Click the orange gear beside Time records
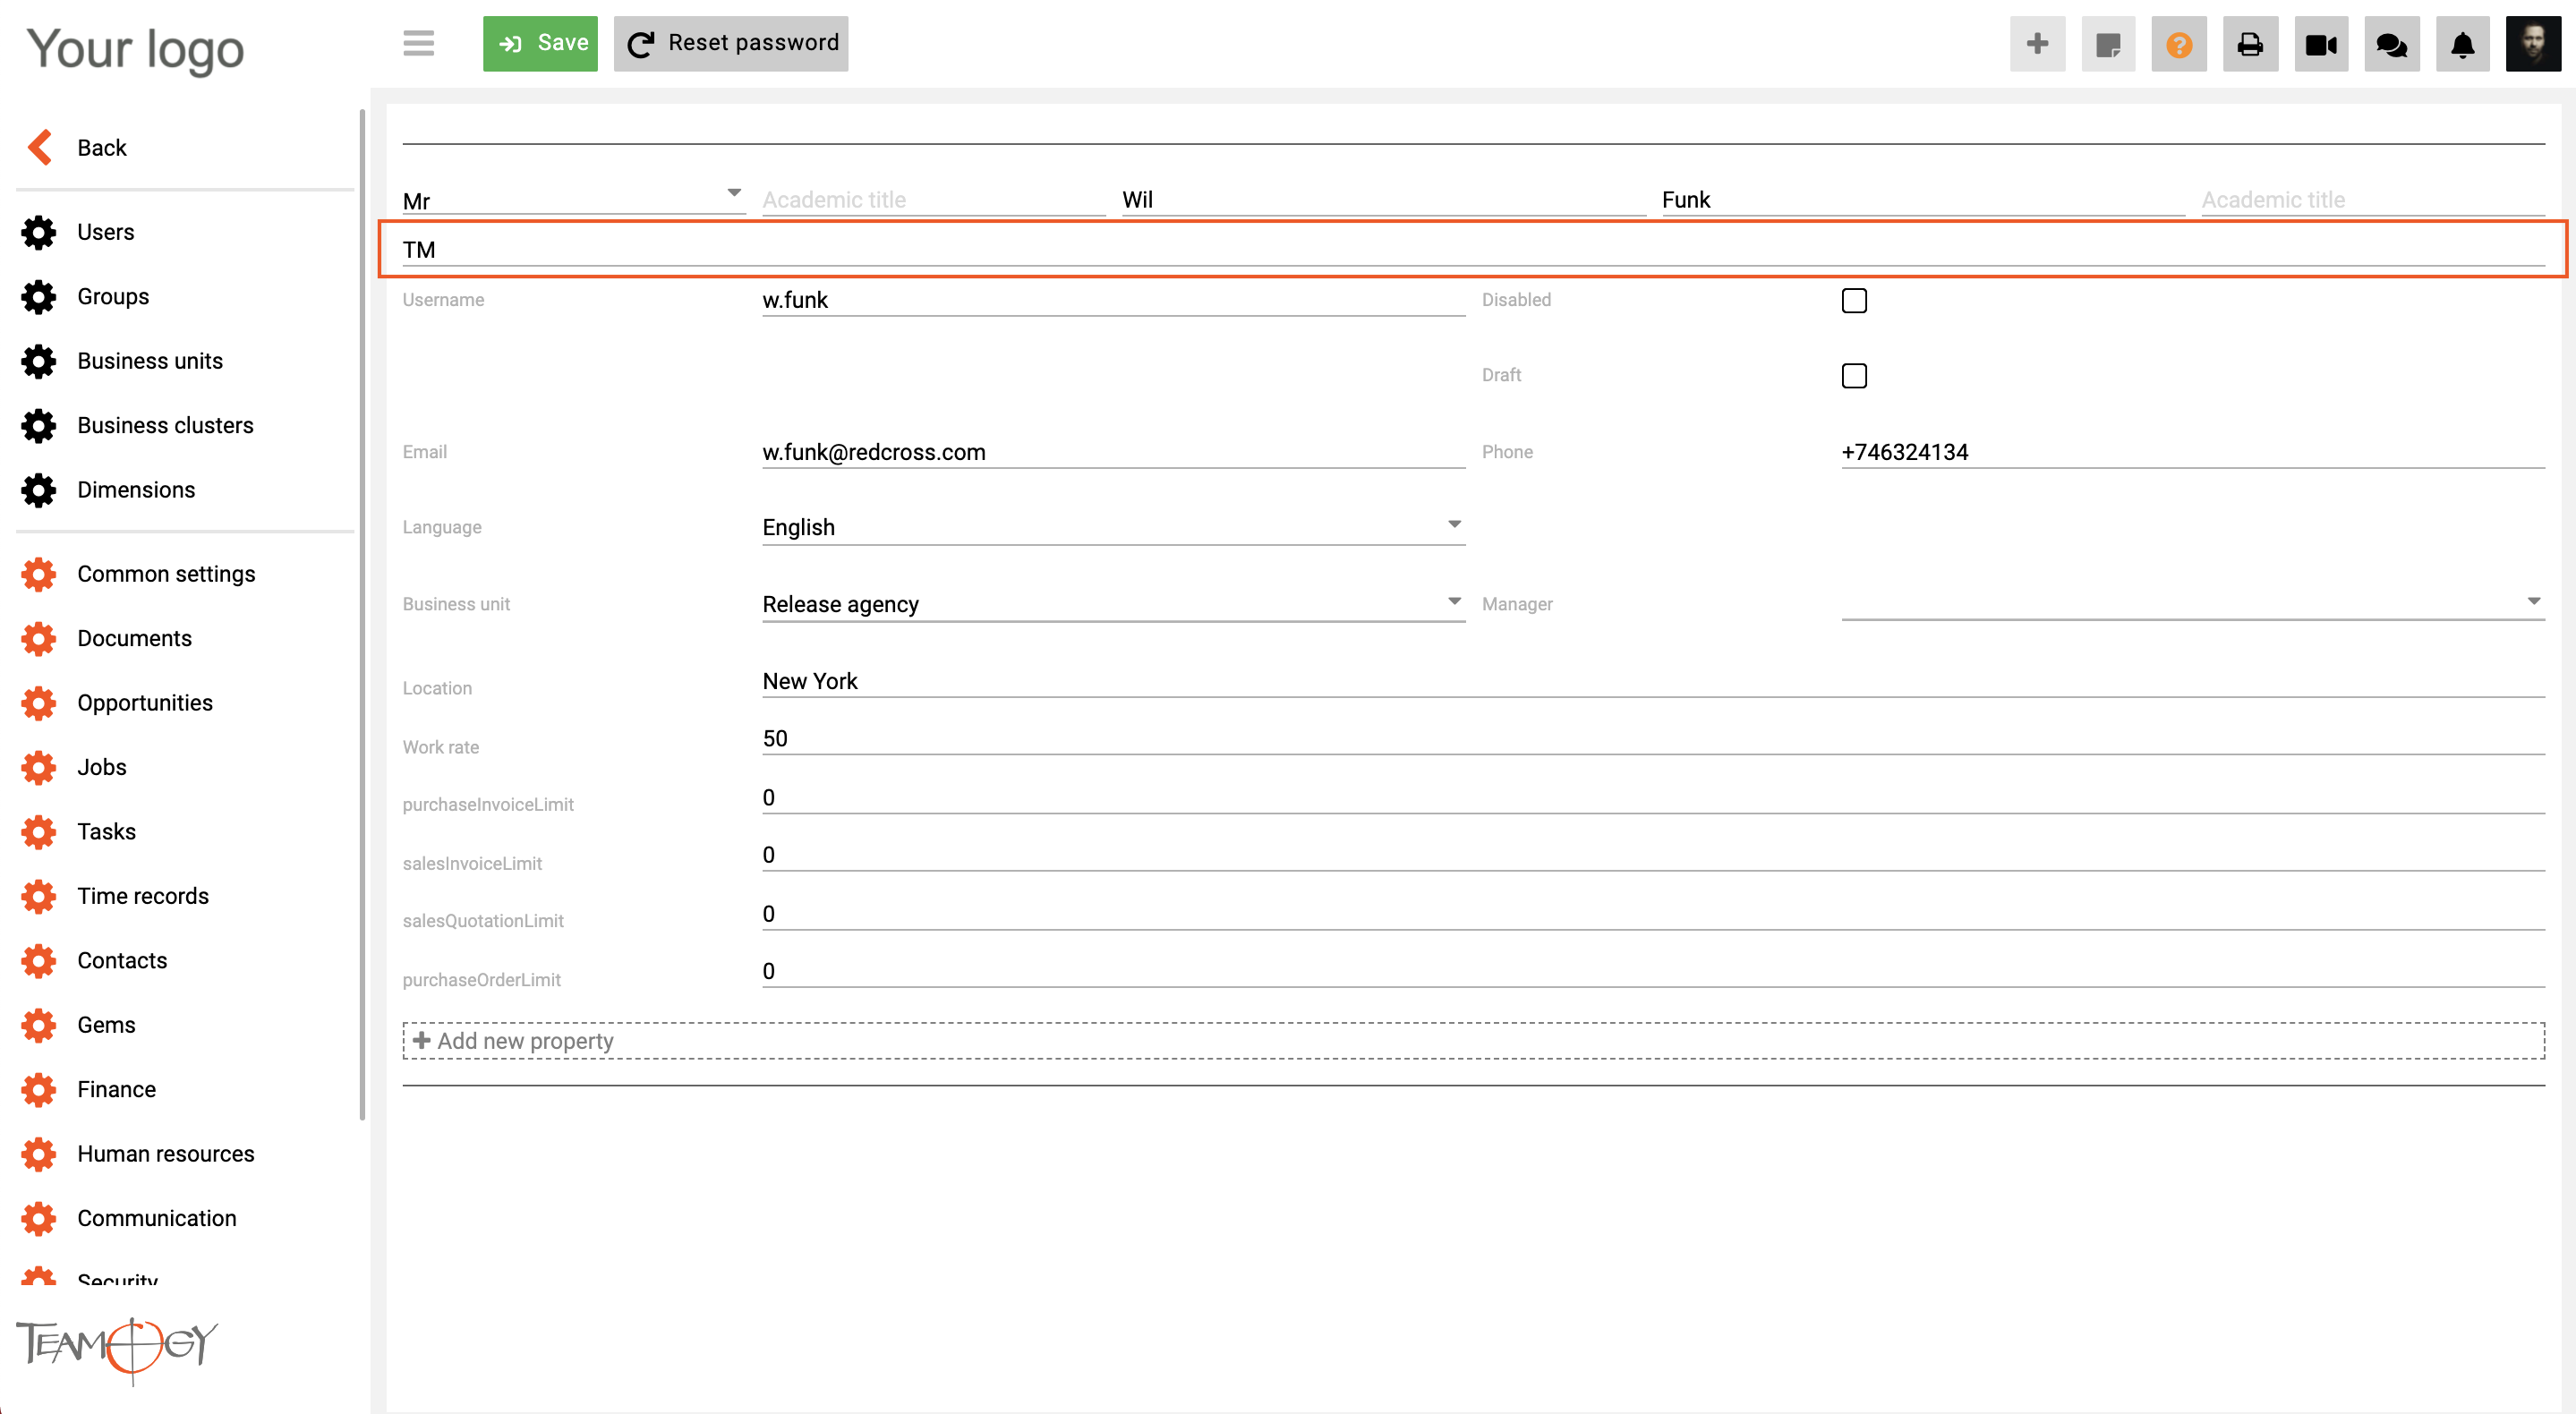 coord(39,897)
